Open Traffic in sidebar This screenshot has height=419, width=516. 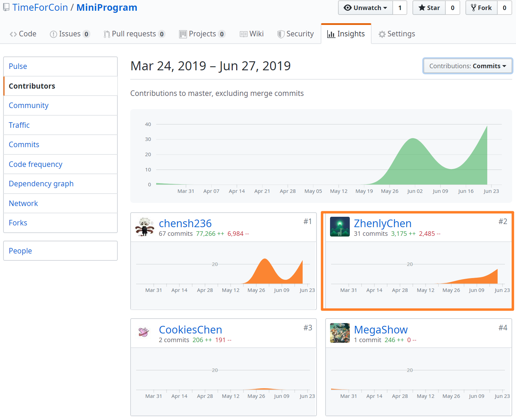click(60, 125)
